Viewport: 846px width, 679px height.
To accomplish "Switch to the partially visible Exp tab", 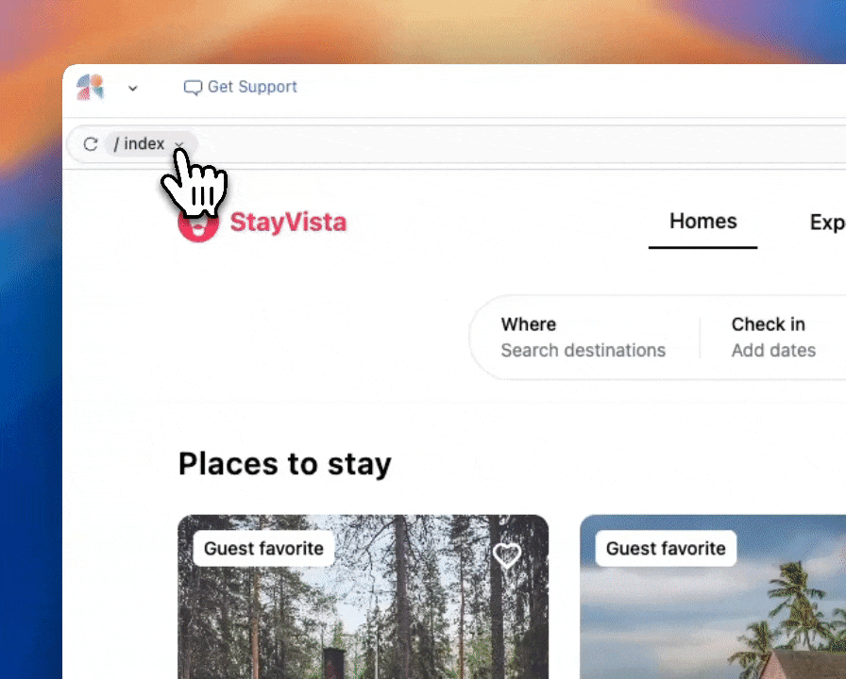I will click(x=827, y=222).
